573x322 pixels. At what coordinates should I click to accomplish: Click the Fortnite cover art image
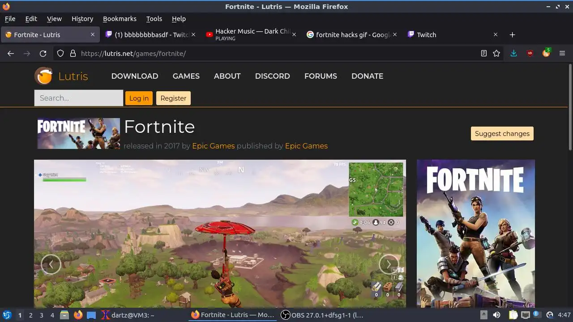point(476,233)
